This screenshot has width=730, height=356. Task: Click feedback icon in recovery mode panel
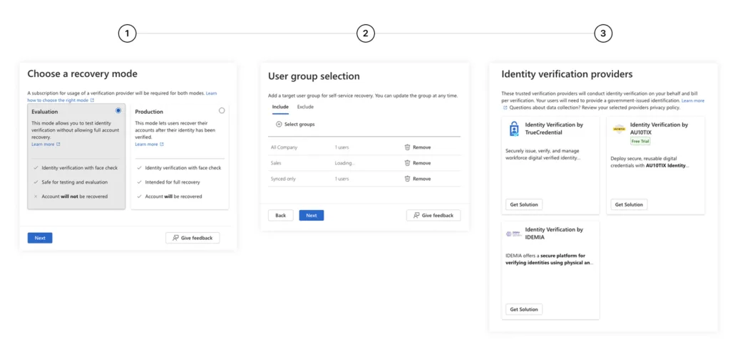[x=175, y=238]
